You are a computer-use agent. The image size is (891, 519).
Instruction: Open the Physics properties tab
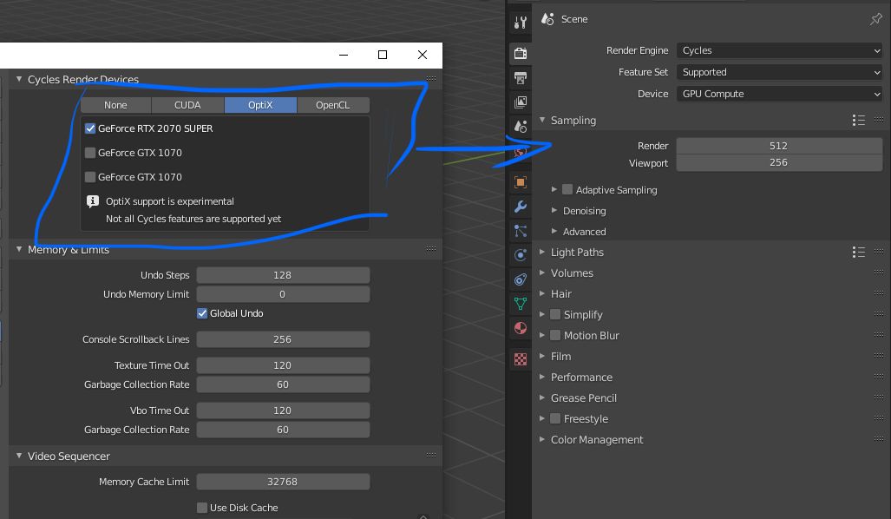[x=520, y=255]
